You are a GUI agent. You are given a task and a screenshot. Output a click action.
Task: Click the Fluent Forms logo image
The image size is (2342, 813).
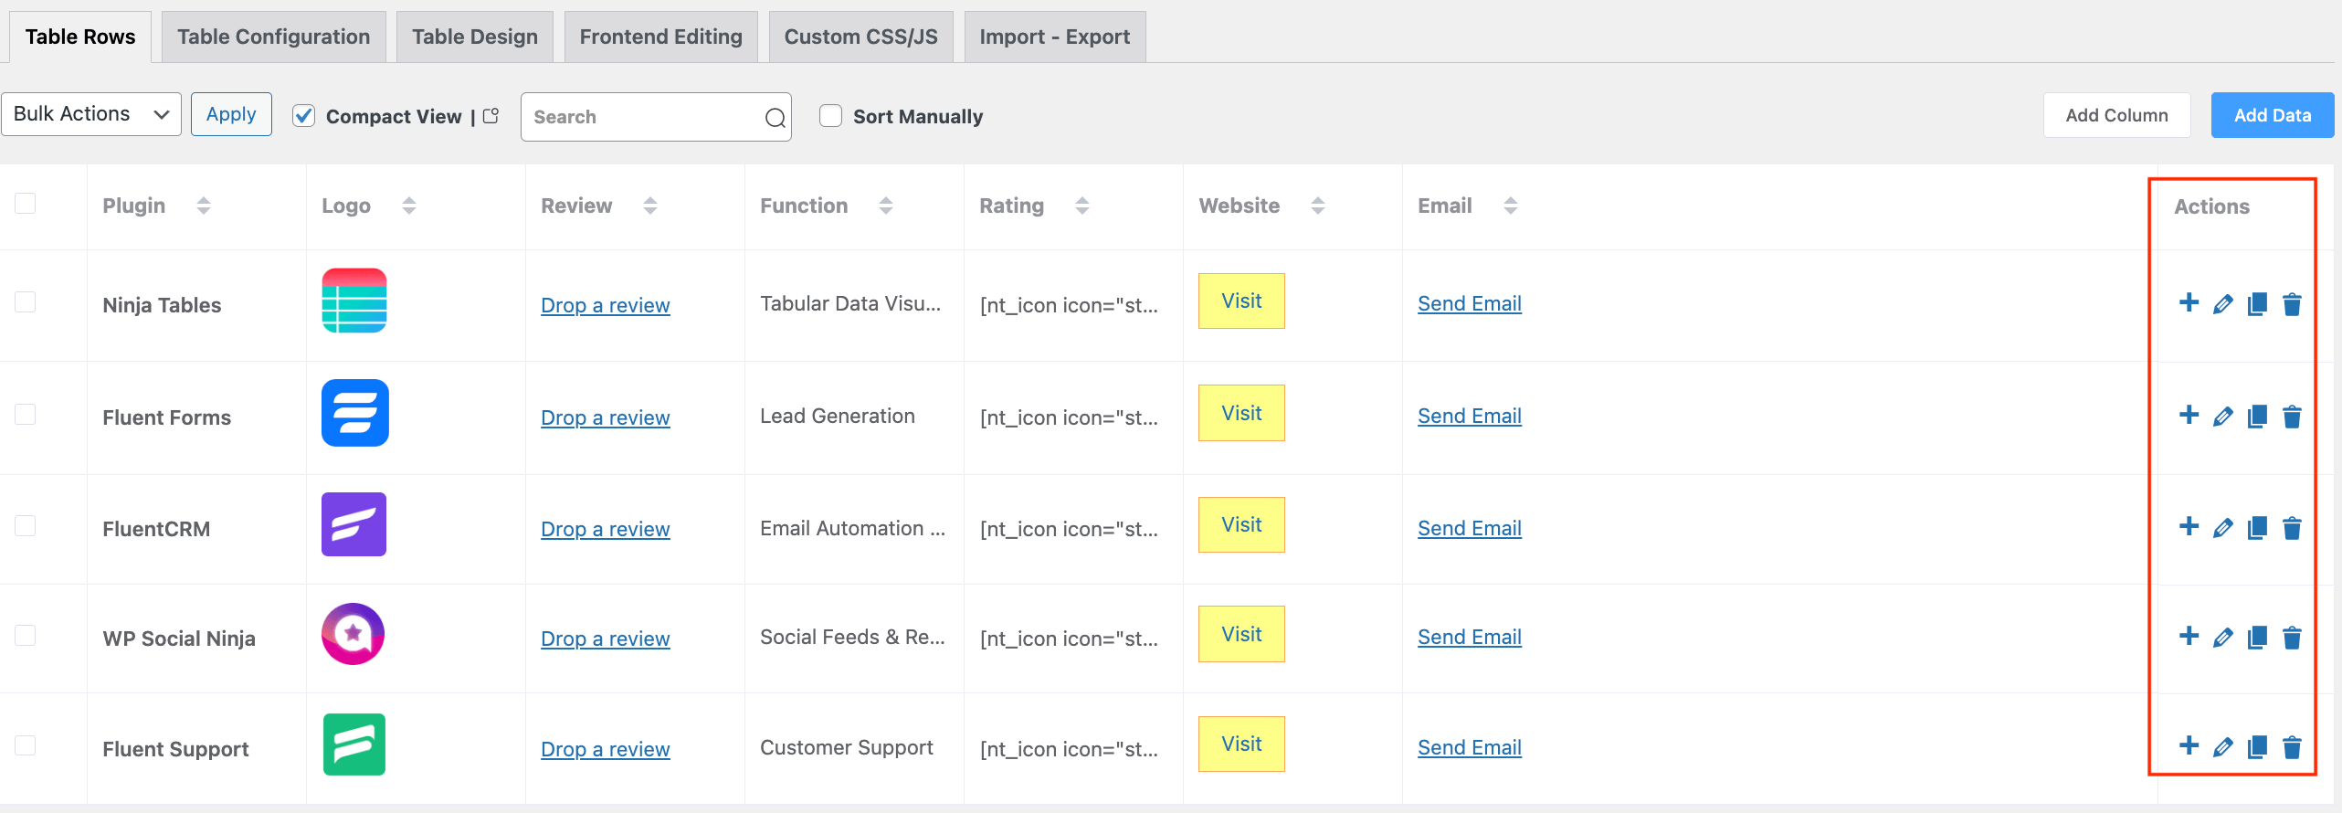pyautogui.click(x=354, y=413)
